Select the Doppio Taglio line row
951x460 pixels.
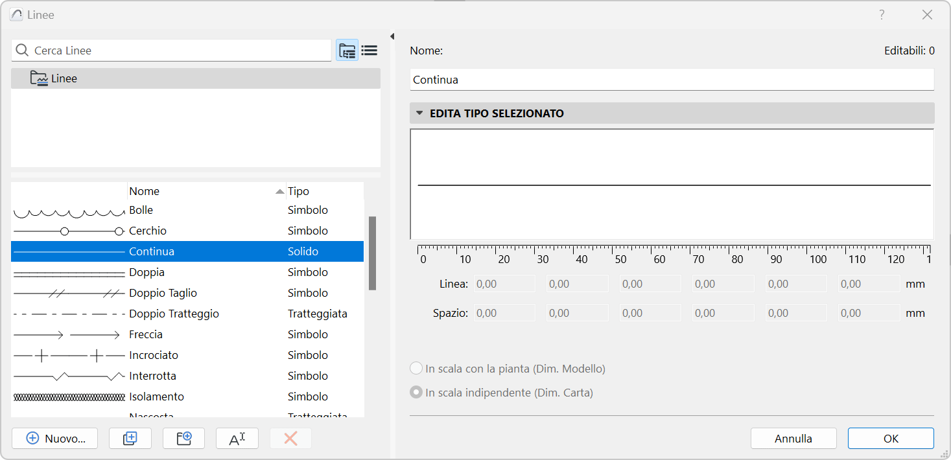click(x=187, y=293)
